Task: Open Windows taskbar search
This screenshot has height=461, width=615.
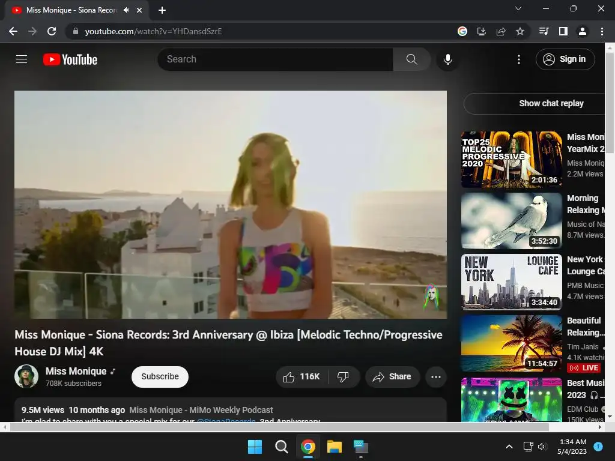Action: [281, 447]
